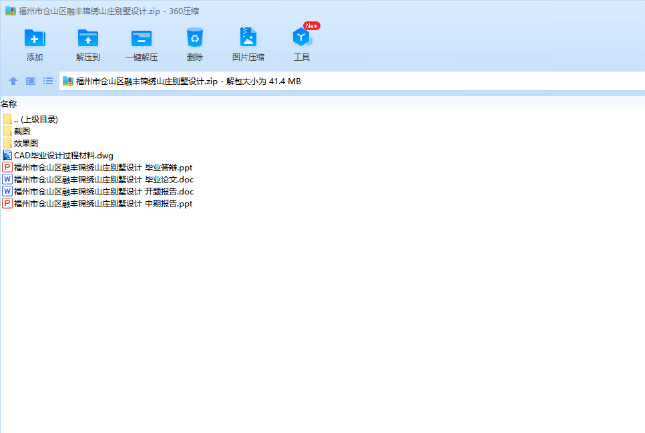Open the 工具 (Tools) icon with New badge
This screenshot has height=433, width=645.
[302, 37]
